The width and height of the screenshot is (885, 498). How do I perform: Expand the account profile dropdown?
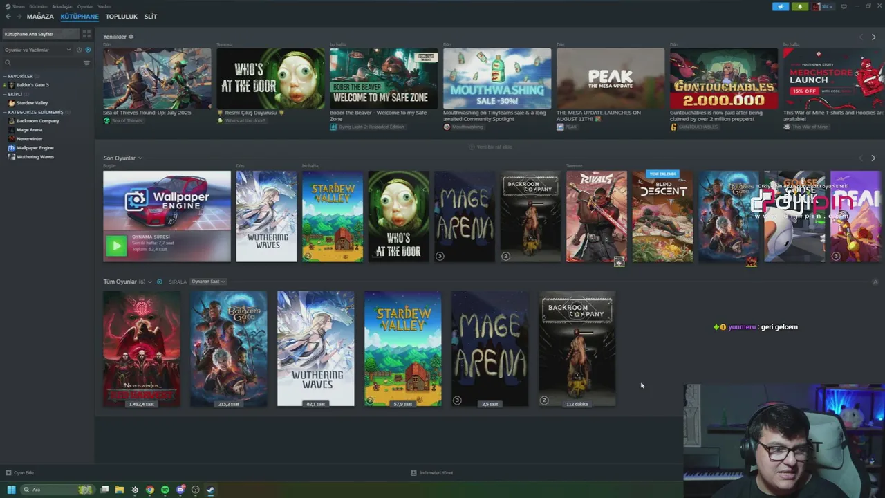point(823,6)
